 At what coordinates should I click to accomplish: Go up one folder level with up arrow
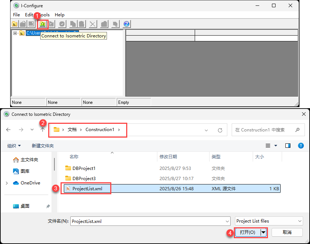[x=43, y=130]
